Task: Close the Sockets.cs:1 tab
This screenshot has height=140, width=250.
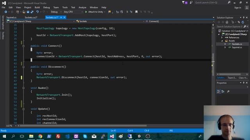Action: point(64,17)
